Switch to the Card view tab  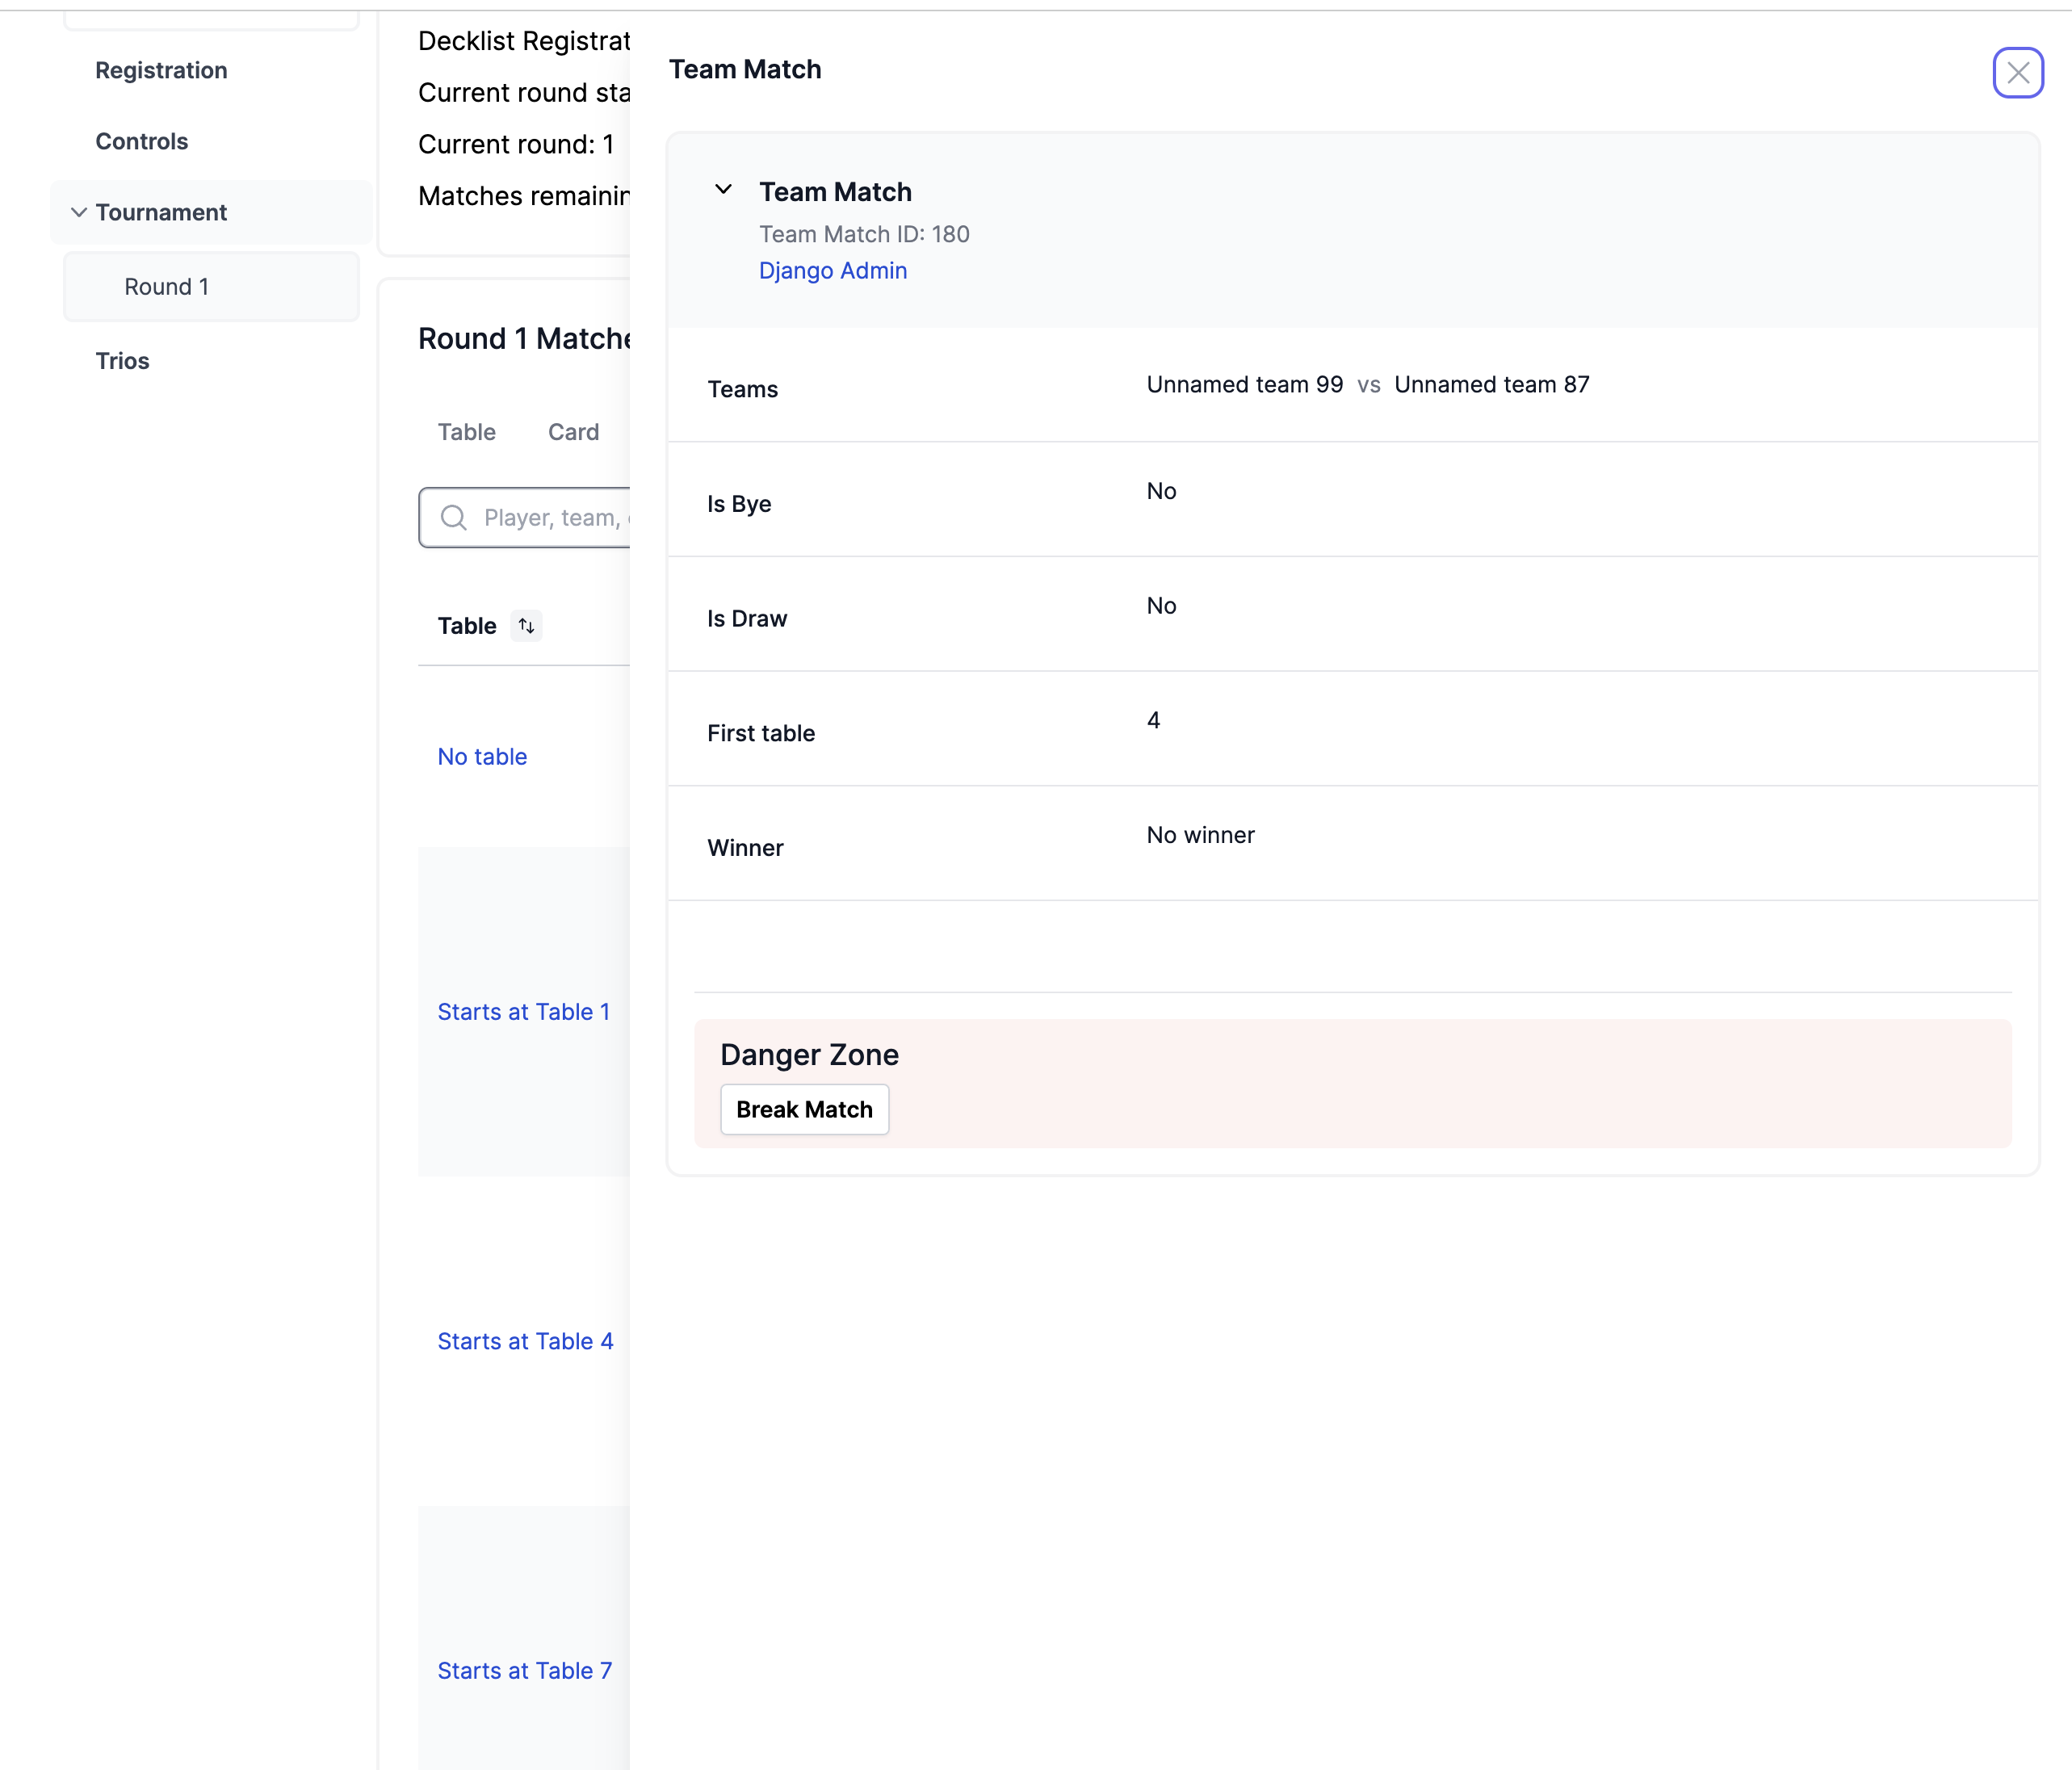click(x=573, y=432)
